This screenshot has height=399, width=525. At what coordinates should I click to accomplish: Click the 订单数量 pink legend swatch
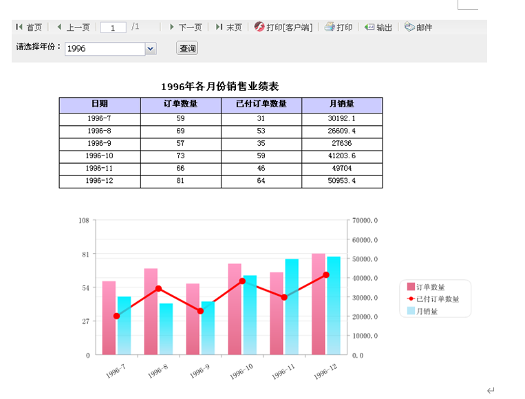411,287
